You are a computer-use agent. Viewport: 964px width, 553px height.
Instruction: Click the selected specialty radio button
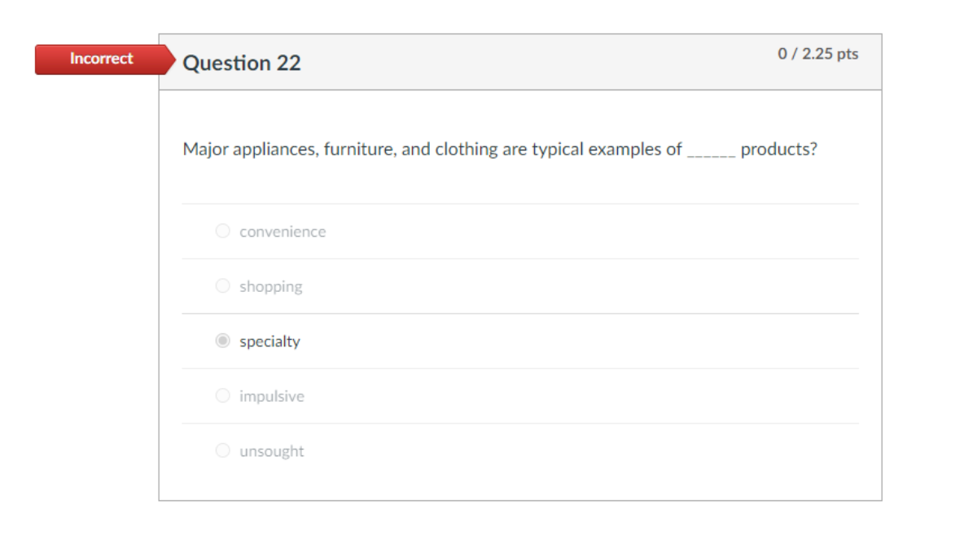tap(222, 341)
